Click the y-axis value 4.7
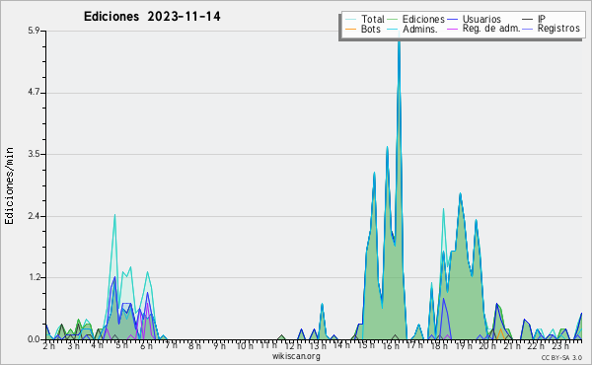This screenshot has height=365, width=592. 34,93
